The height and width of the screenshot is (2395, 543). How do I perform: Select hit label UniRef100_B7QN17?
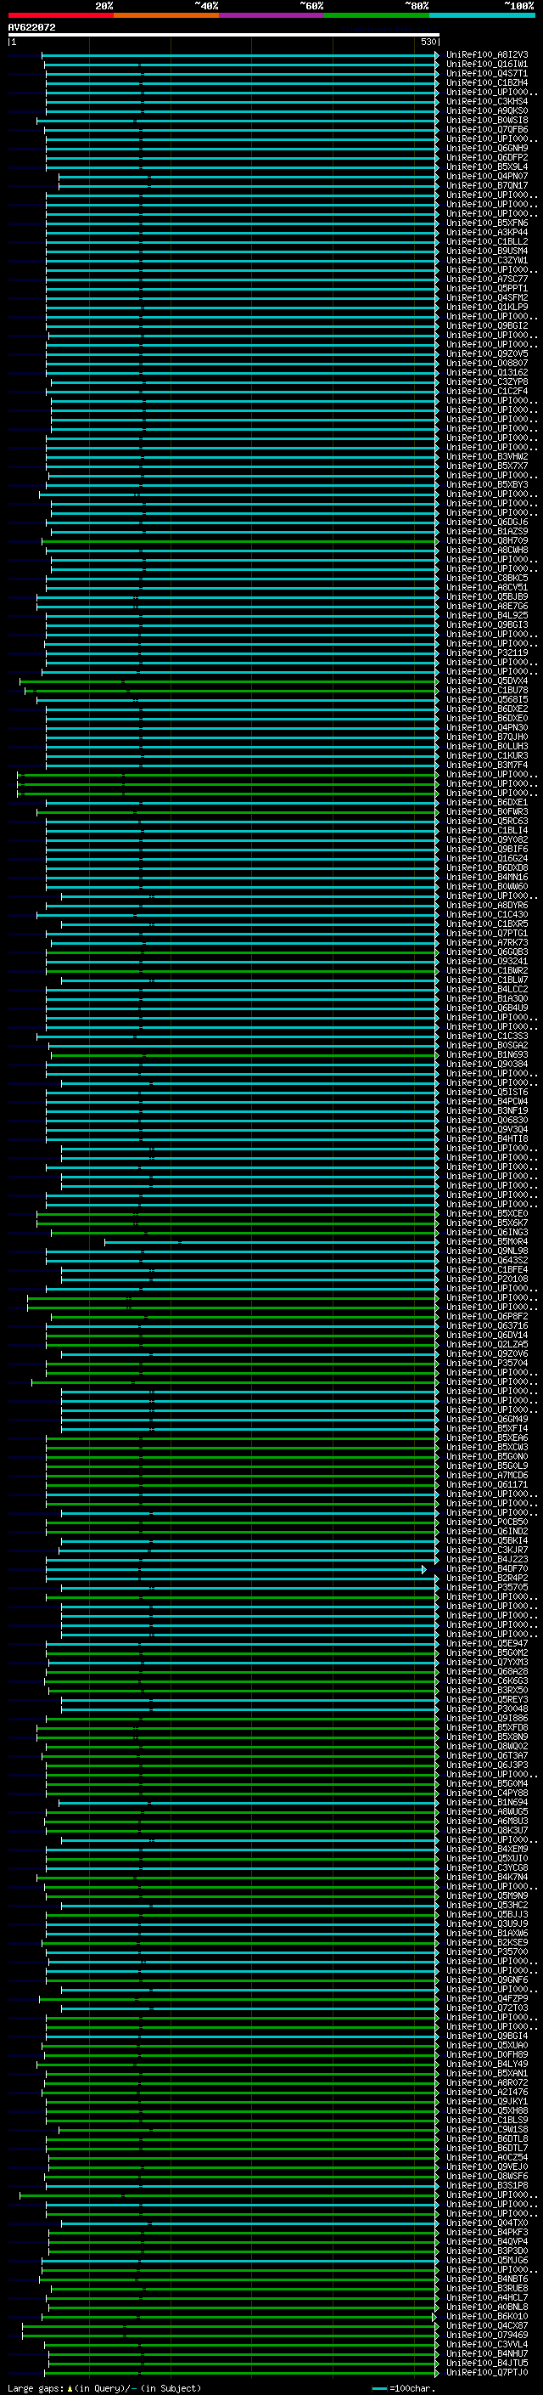[x=486, y=186]
